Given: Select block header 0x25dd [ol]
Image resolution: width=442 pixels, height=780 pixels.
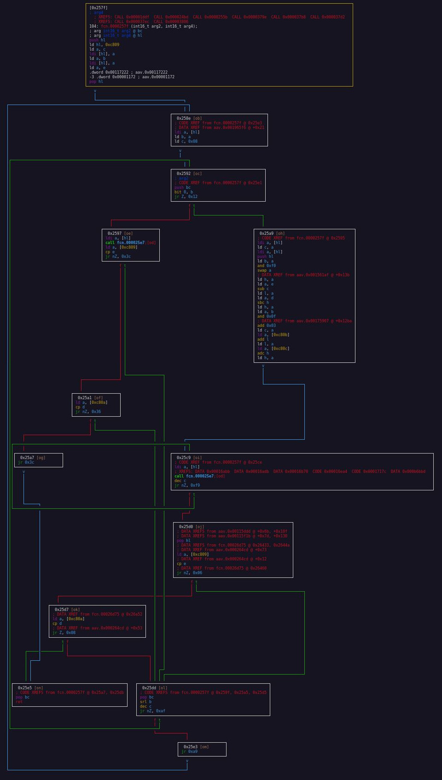Looking at the screenshot, I should (x=155, y=688).
